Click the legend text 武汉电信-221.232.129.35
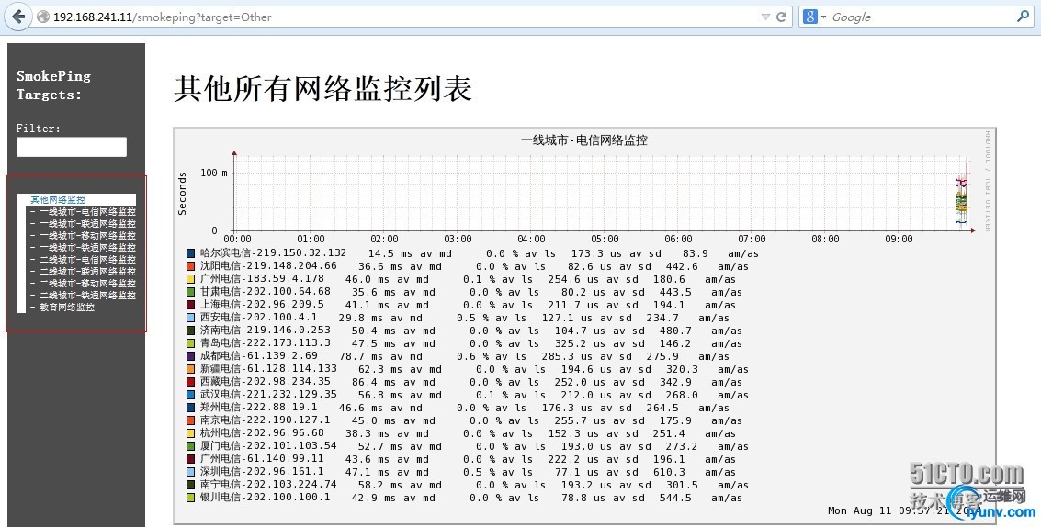Image resolution: width=1041 pixels, height=527 pixels. tap(269, 394)
